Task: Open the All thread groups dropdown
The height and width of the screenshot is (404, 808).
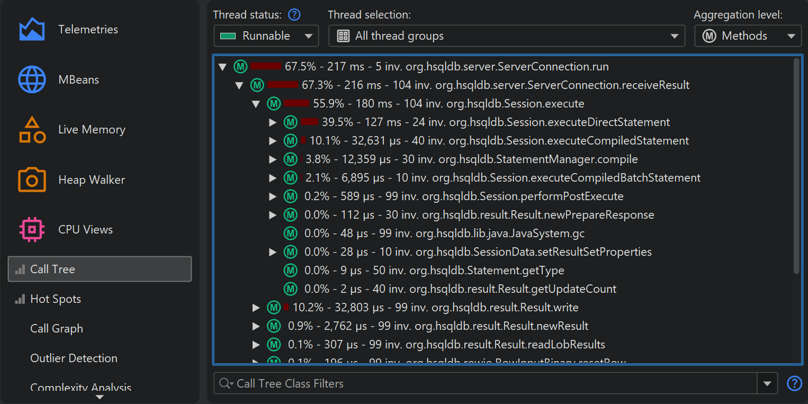Action: 503,36
